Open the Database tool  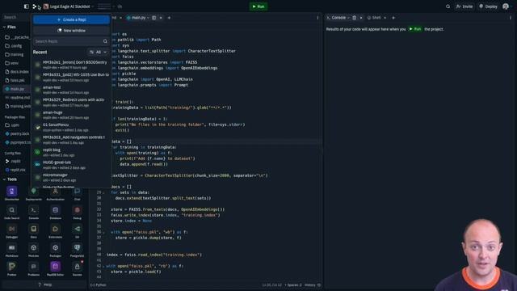click(56, 212)
